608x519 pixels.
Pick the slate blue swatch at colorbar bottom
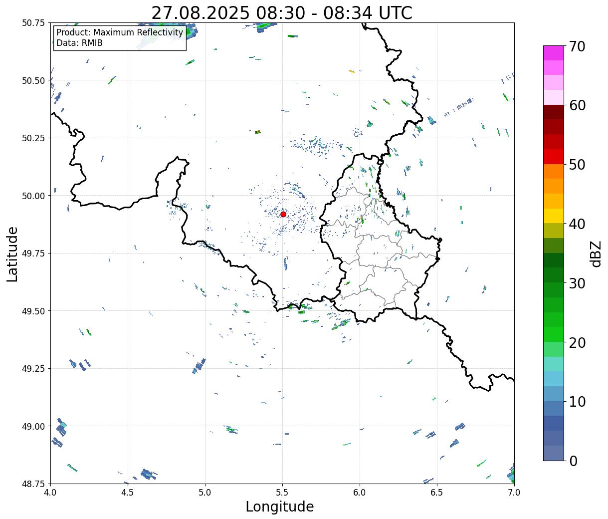554,453
